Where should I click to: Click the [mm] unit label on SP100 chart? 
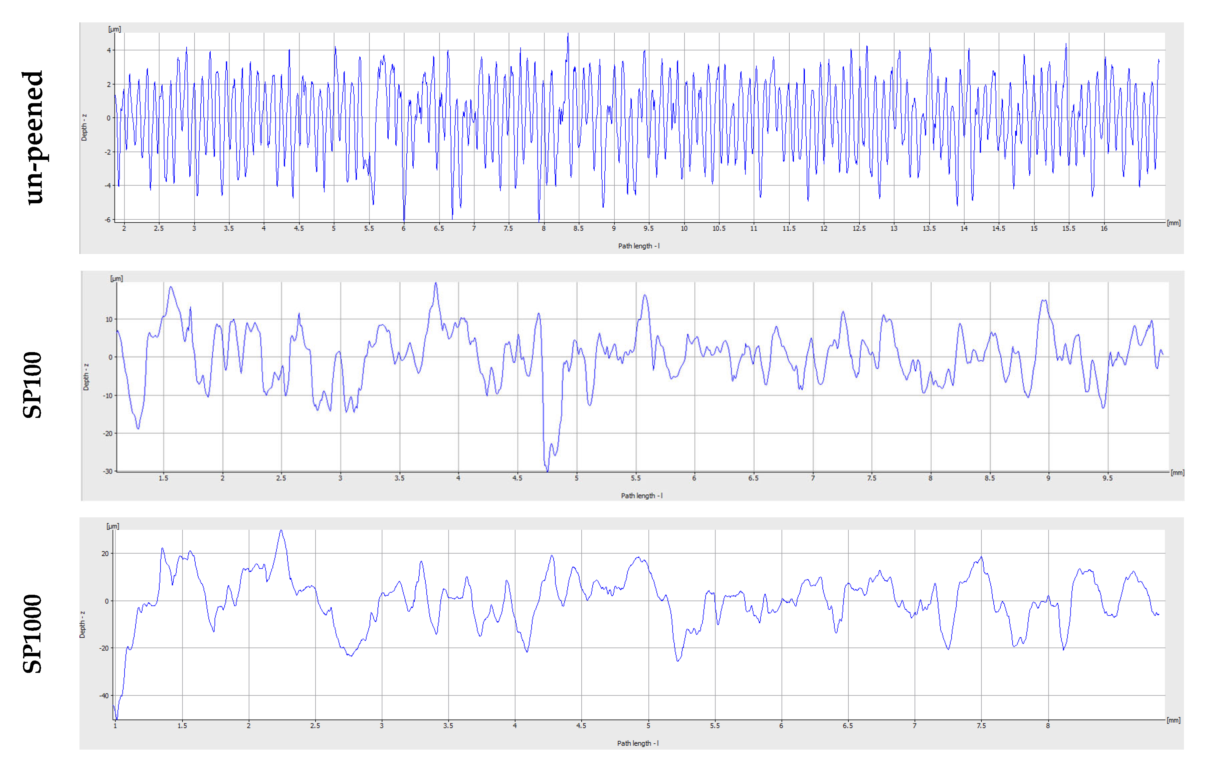(x=1177, y=473)
